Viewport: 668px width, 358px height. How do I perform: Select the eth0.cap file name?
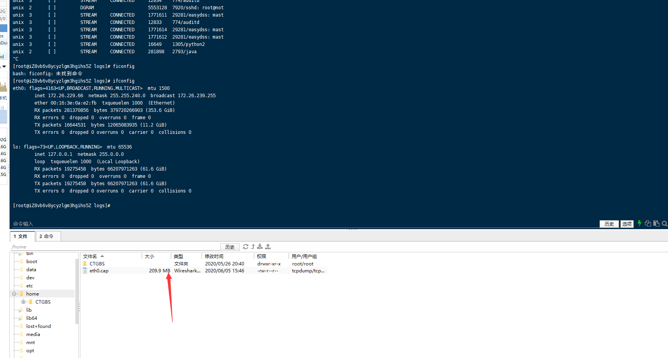(99, 271)
